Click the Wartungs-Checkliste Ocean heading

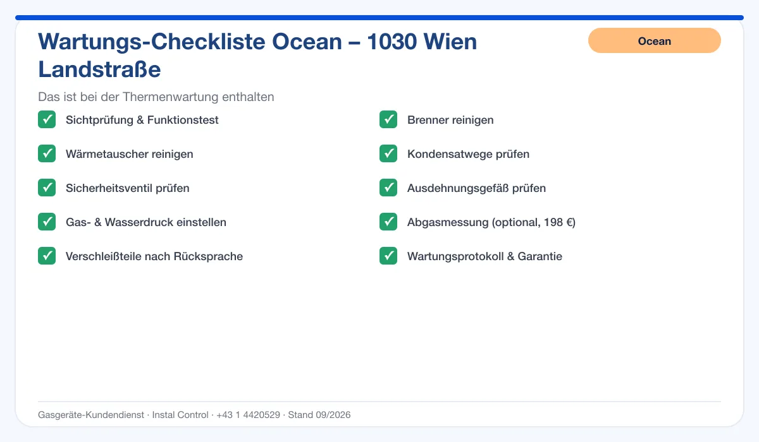tap(258, 56)
